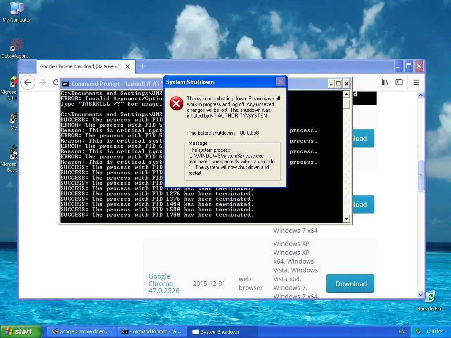Click the 00:00:58 shutdown countdown
The width and height of the screenshot is (451, 338).
pyautogui.click(x=249, y=133)
